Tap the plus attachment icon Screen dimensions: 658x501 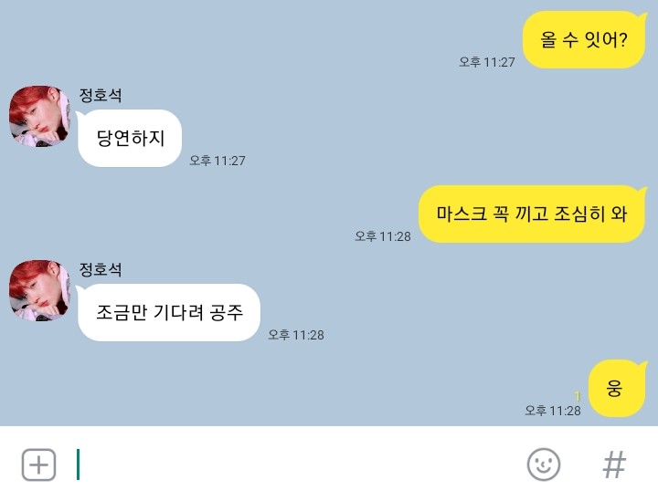(38, 464)
